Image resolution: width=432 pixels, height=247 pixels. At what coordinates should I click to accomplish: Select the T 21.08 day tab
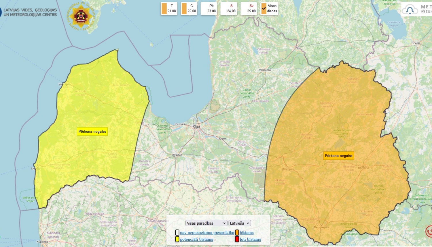click(169, 9)
